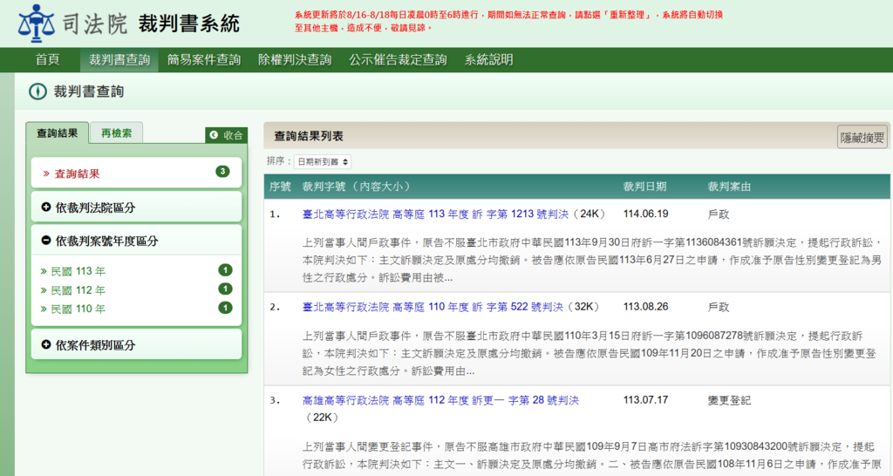This screenshot has height=476, width=893.
Task: Switch to the 查詢結果 tab
Action: click(57, 133)
